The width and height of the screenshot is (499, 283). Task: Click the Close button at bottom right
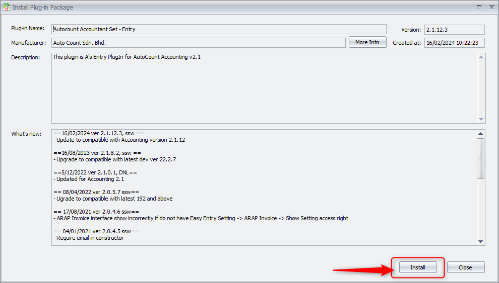tap(465, 267)
